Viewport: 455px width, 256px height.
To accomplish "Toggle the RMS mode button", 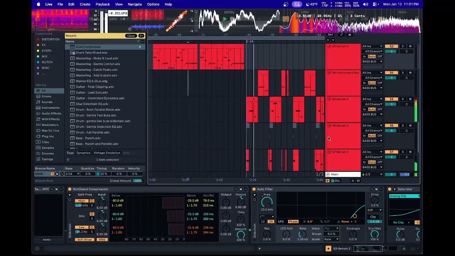I will tap(102, 240).
